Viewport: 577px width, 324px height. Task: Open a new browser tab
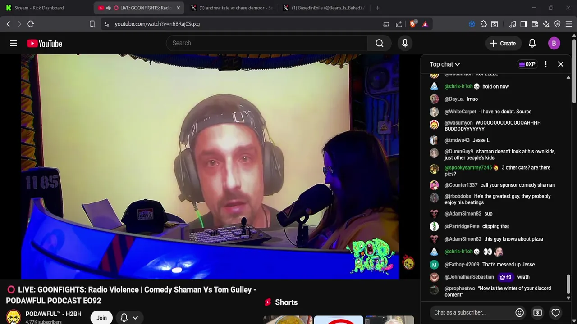[x=377, y=8]
